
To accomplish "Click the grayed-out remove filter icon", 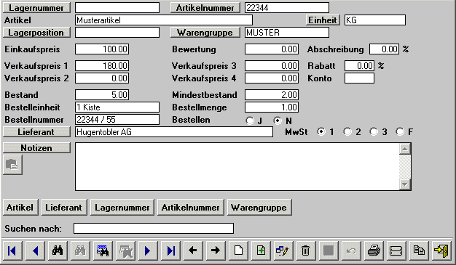I will click(x=125, y=250).
